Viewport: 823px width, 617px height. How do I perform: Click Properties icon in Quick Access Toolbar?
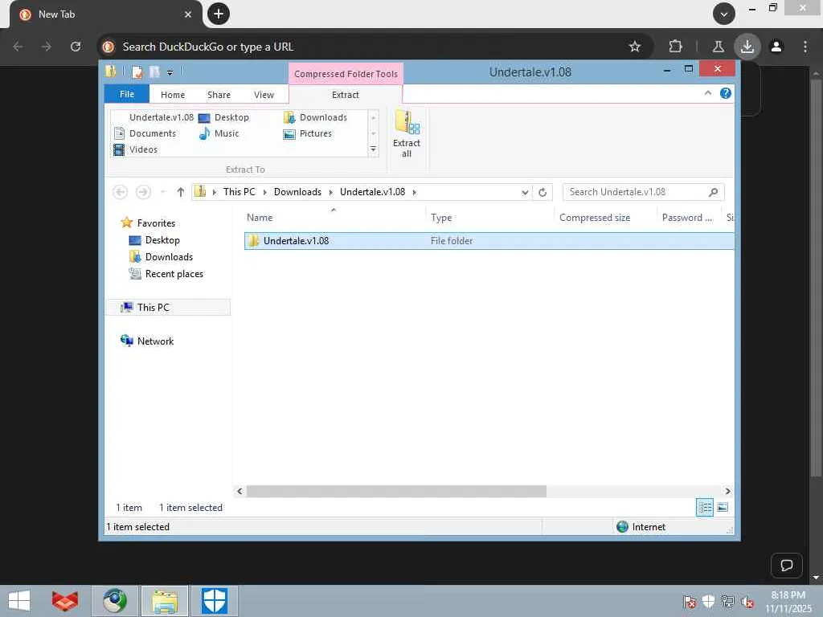[137, 72]
